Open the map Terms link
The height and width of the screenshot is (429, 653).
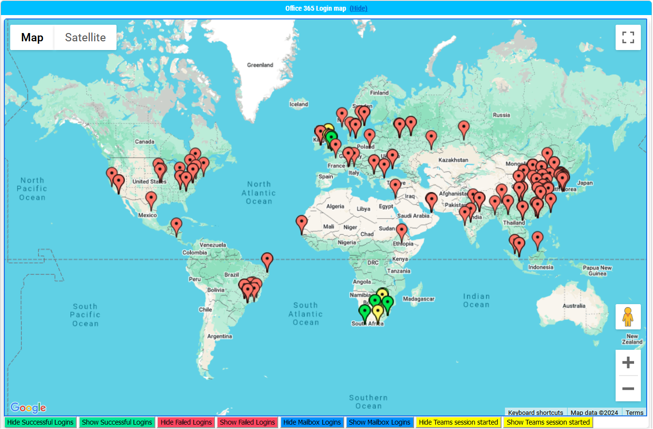pyautogui.click(x=635, y=412)
